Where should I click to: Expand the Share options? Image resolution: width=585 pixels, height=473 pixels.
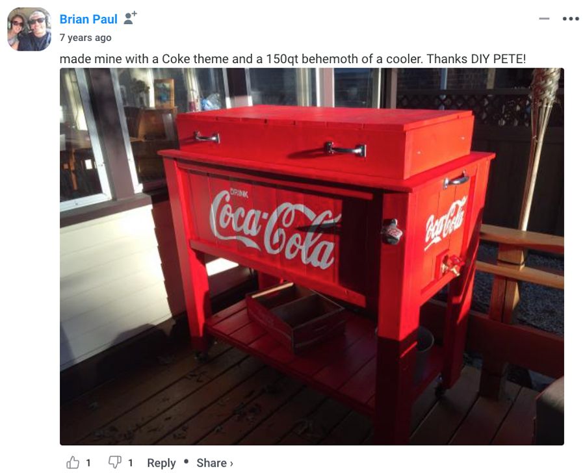215,463
